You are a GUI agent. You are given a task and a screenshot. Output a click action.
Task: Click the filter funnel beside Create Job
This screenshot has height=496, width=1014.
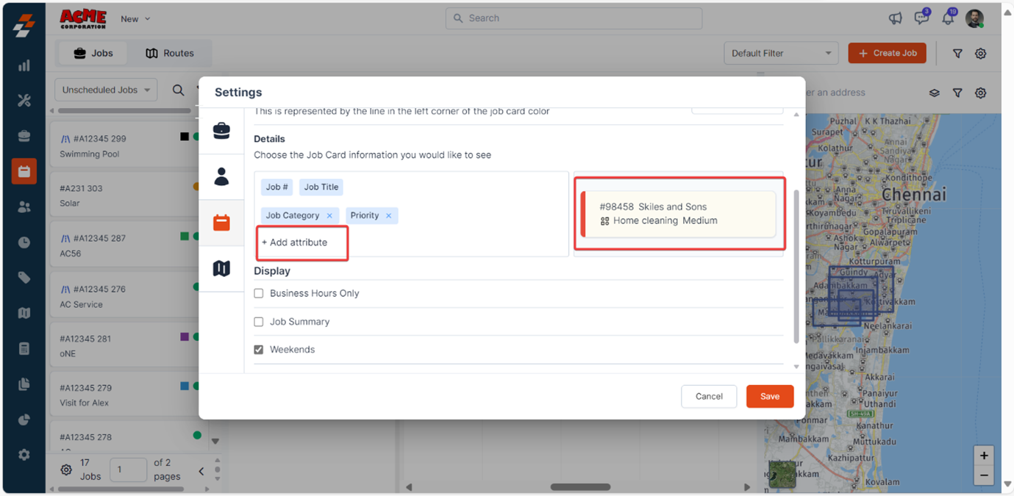point(957,54)
